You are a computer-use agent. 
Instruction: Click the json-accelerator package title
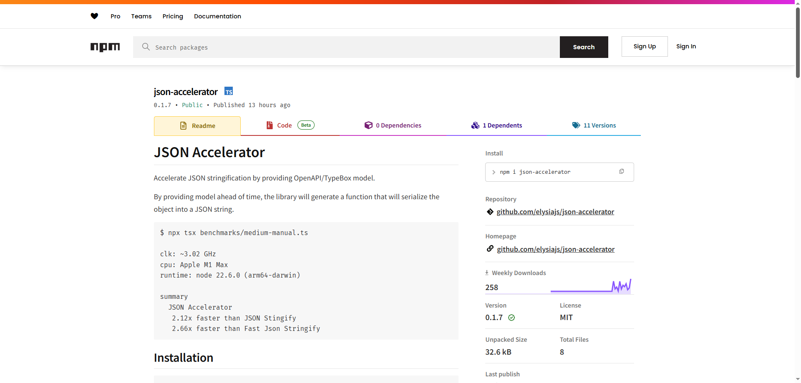pos(186,92)
